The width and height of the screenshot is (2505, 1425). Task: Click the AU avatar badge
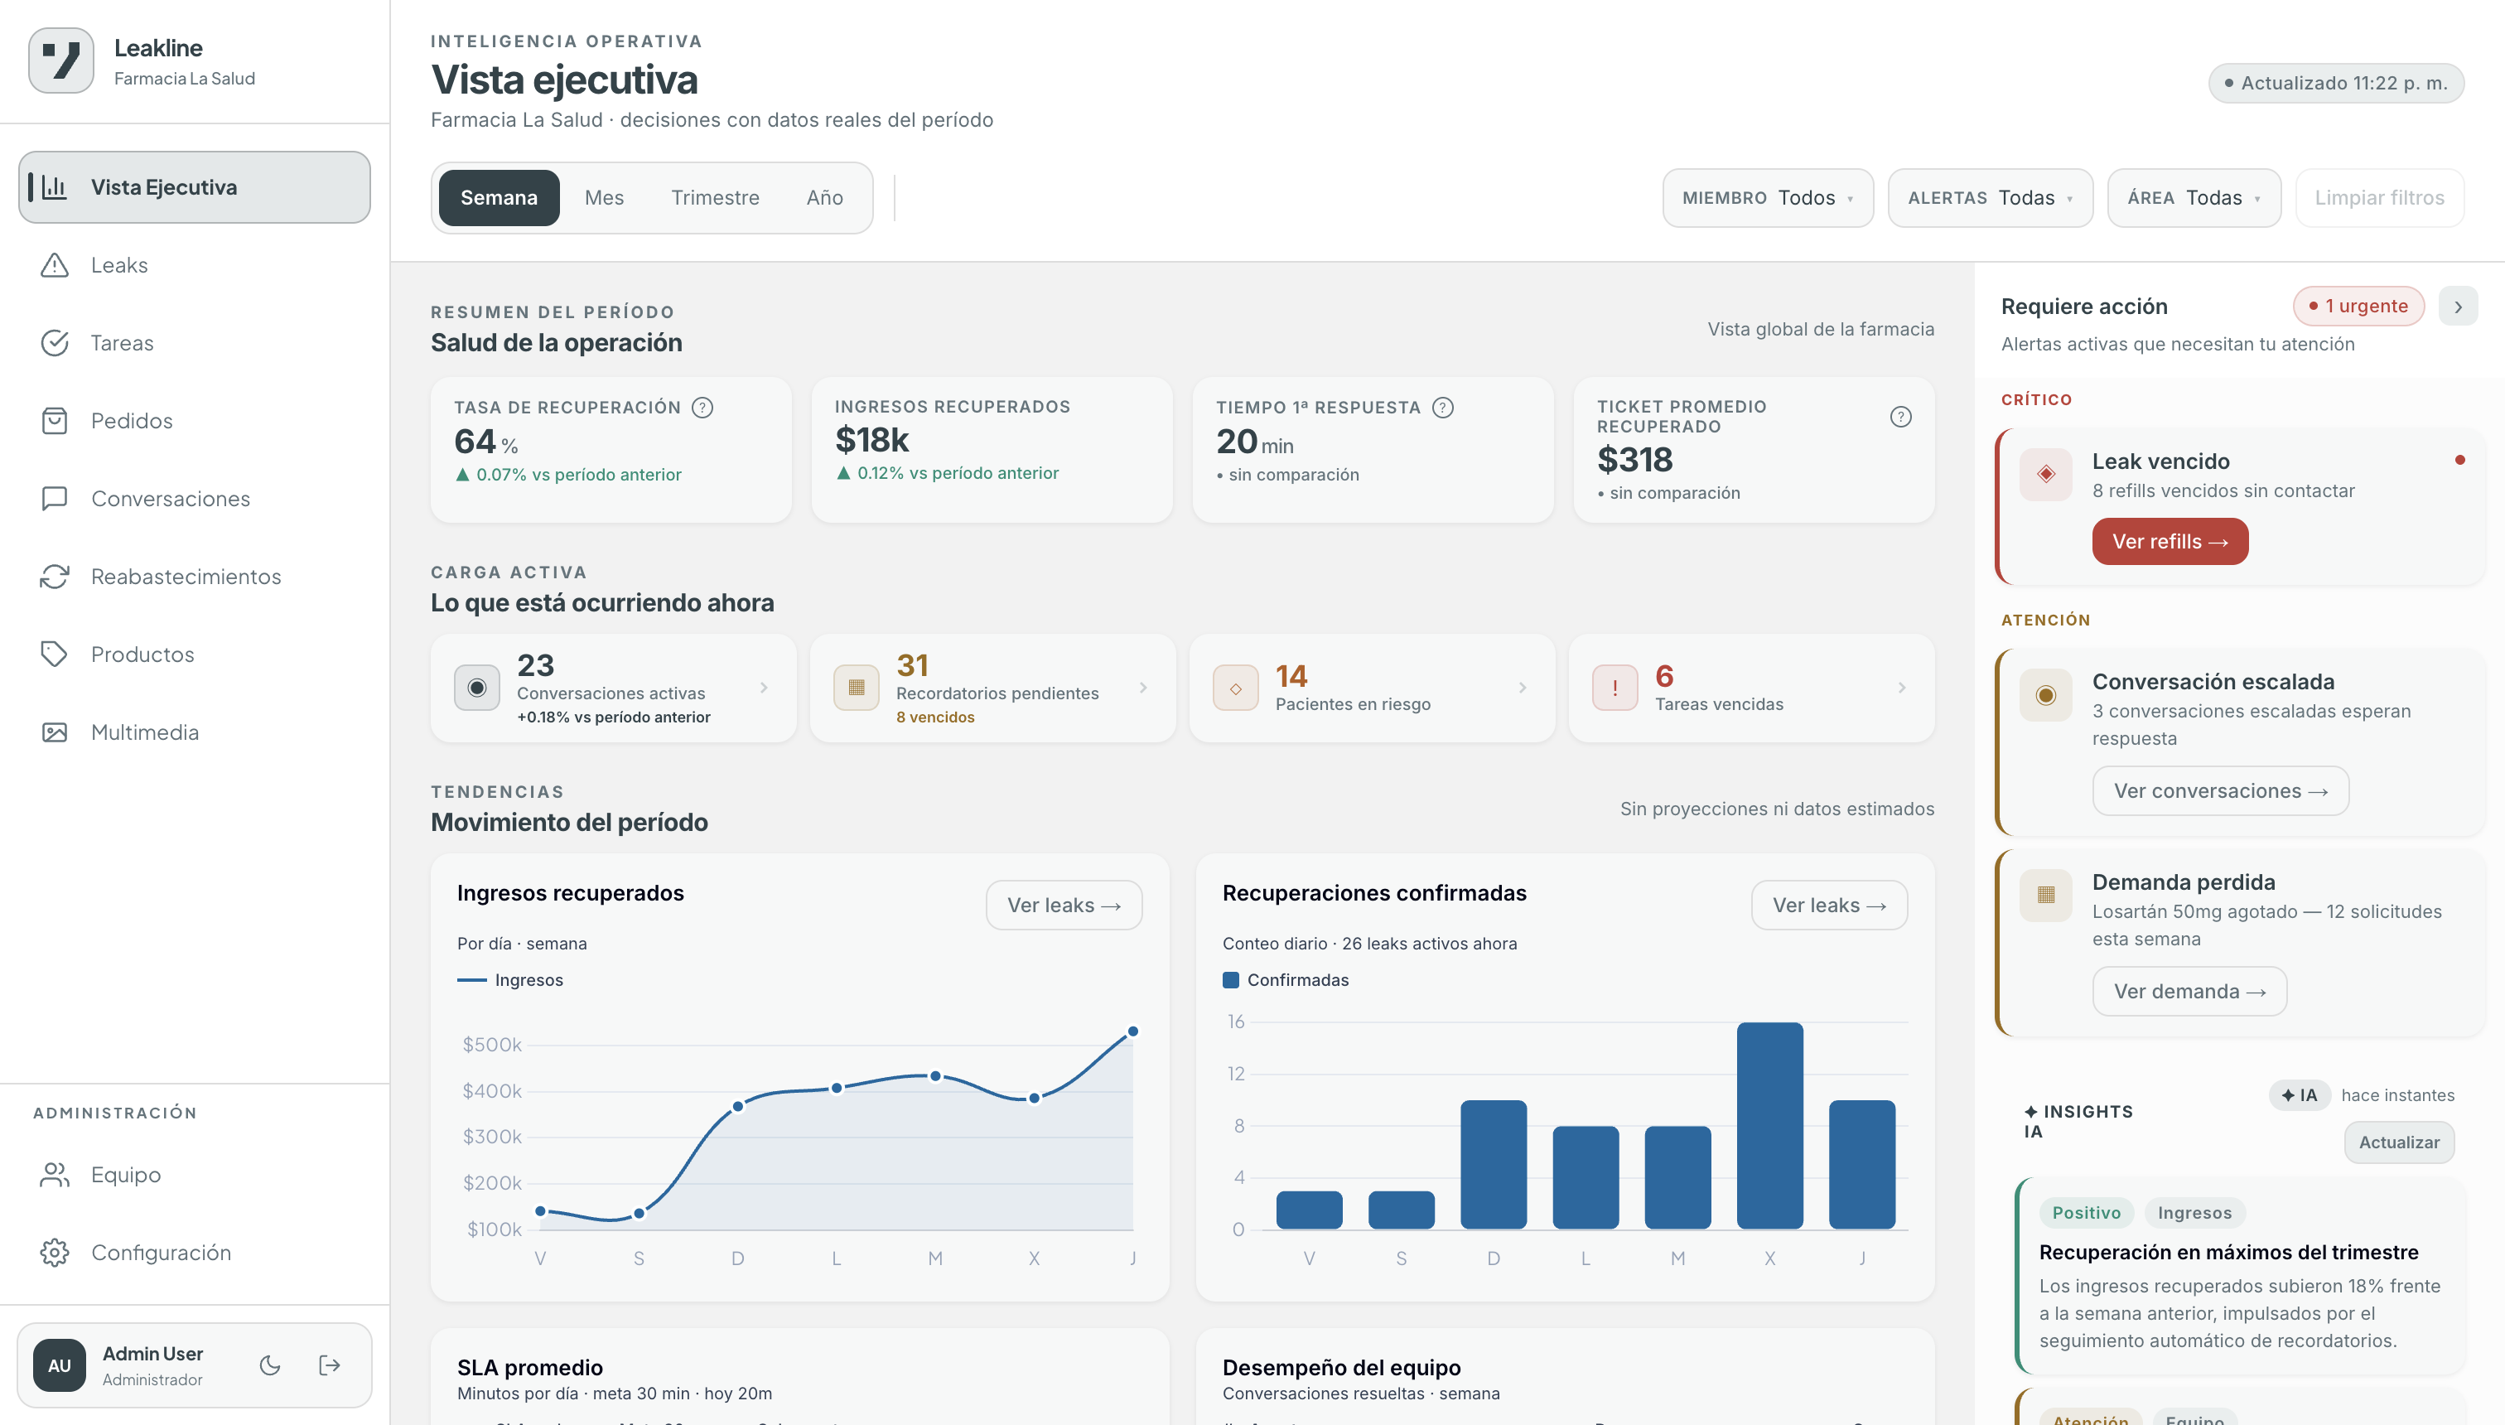point(60,1365)
